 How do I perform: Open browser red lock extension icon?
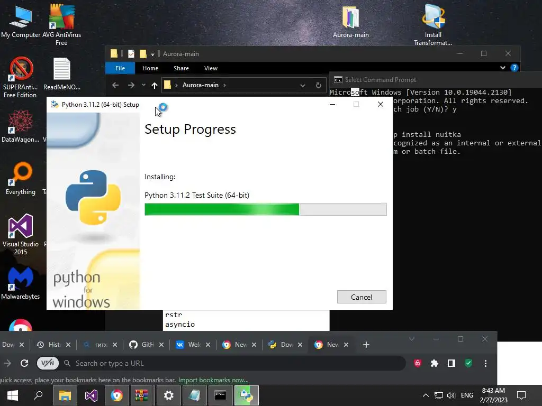tap(418, 363)
